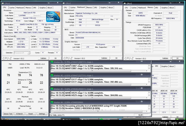
Task: Click the horizontal scrollbar in Worker #4 log
Action: [x=98, y=111]
